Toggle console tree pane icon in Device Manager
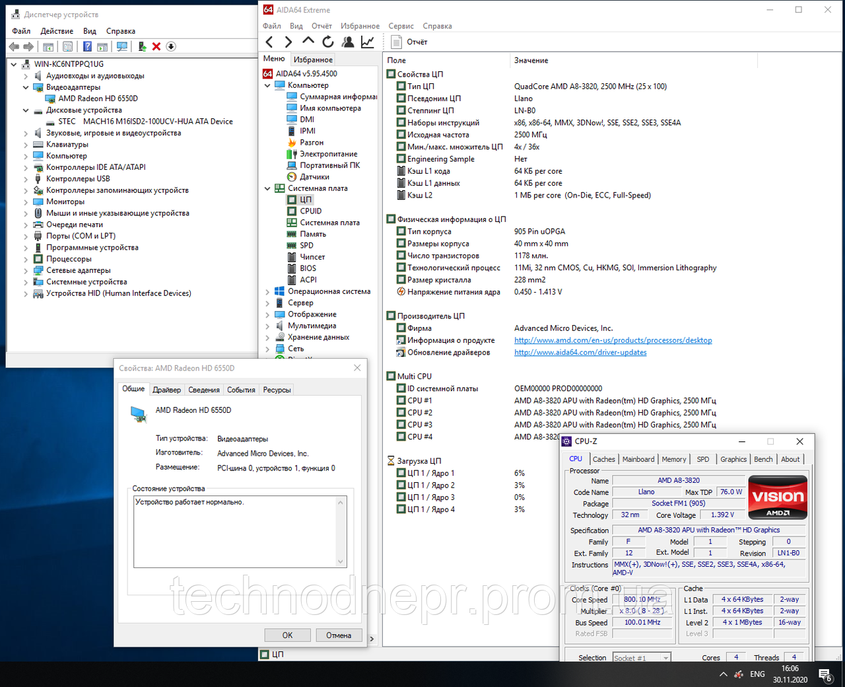The width and height of the screenshot is (845, 687). click(48, 47)
